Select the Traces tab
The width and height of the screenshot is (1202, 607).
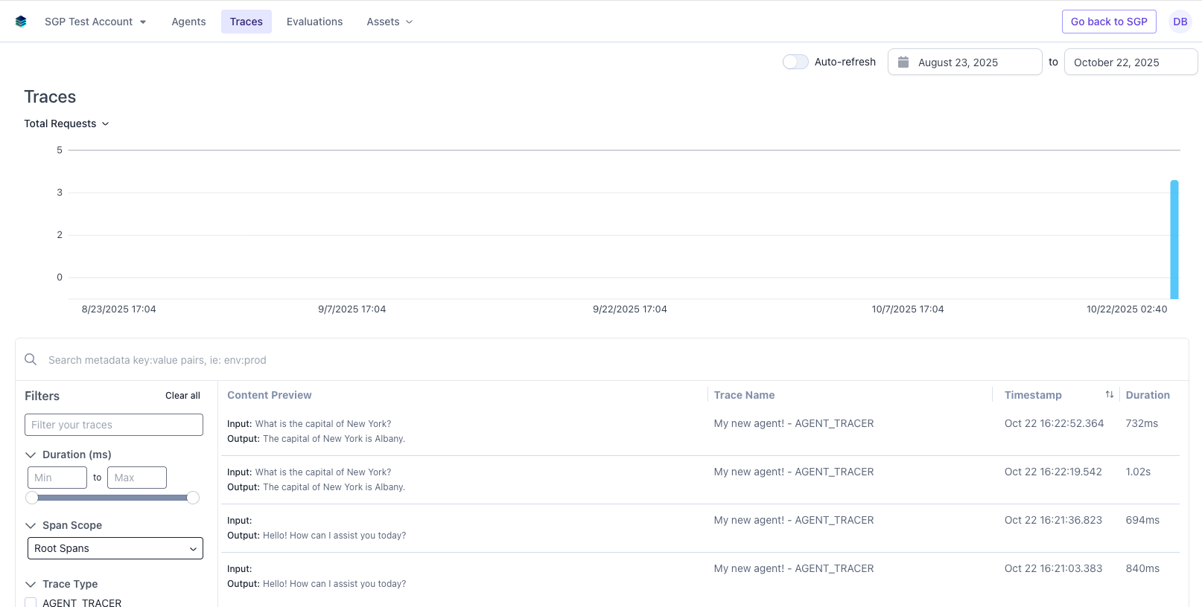[247, 22]
